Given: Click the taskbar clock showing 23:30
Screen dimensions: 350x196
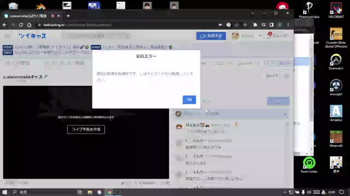Looking at the screenshot, I should coord(331,192).
